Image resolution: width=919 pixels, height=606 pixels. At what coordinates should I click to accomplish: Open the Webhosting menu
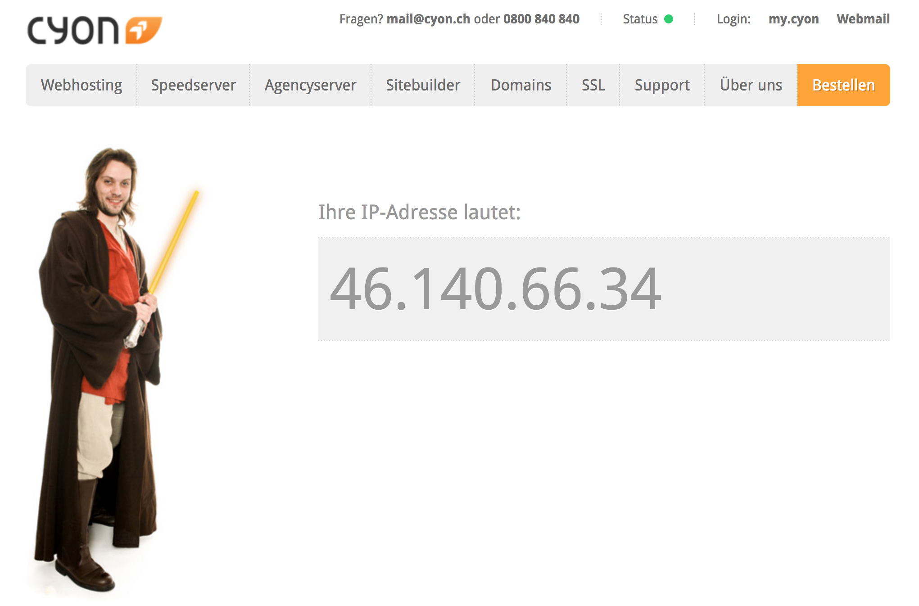coord(81,85)
